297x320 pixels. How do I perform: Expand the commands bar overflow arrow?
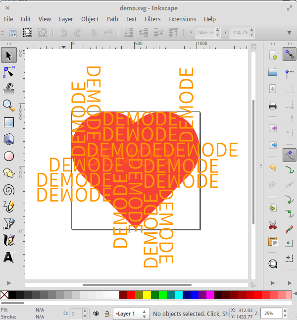[x=273, y=283]
